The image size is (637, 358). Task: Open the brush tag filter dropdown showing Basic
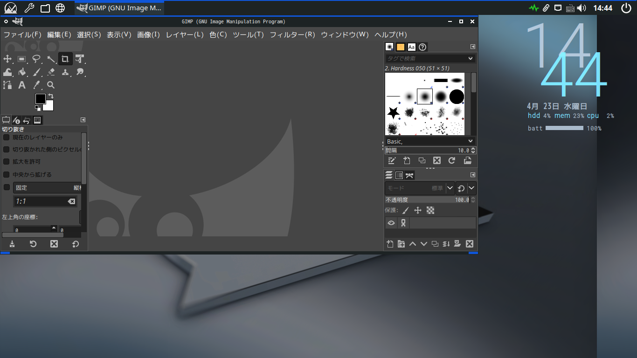(x=470, y=141)
